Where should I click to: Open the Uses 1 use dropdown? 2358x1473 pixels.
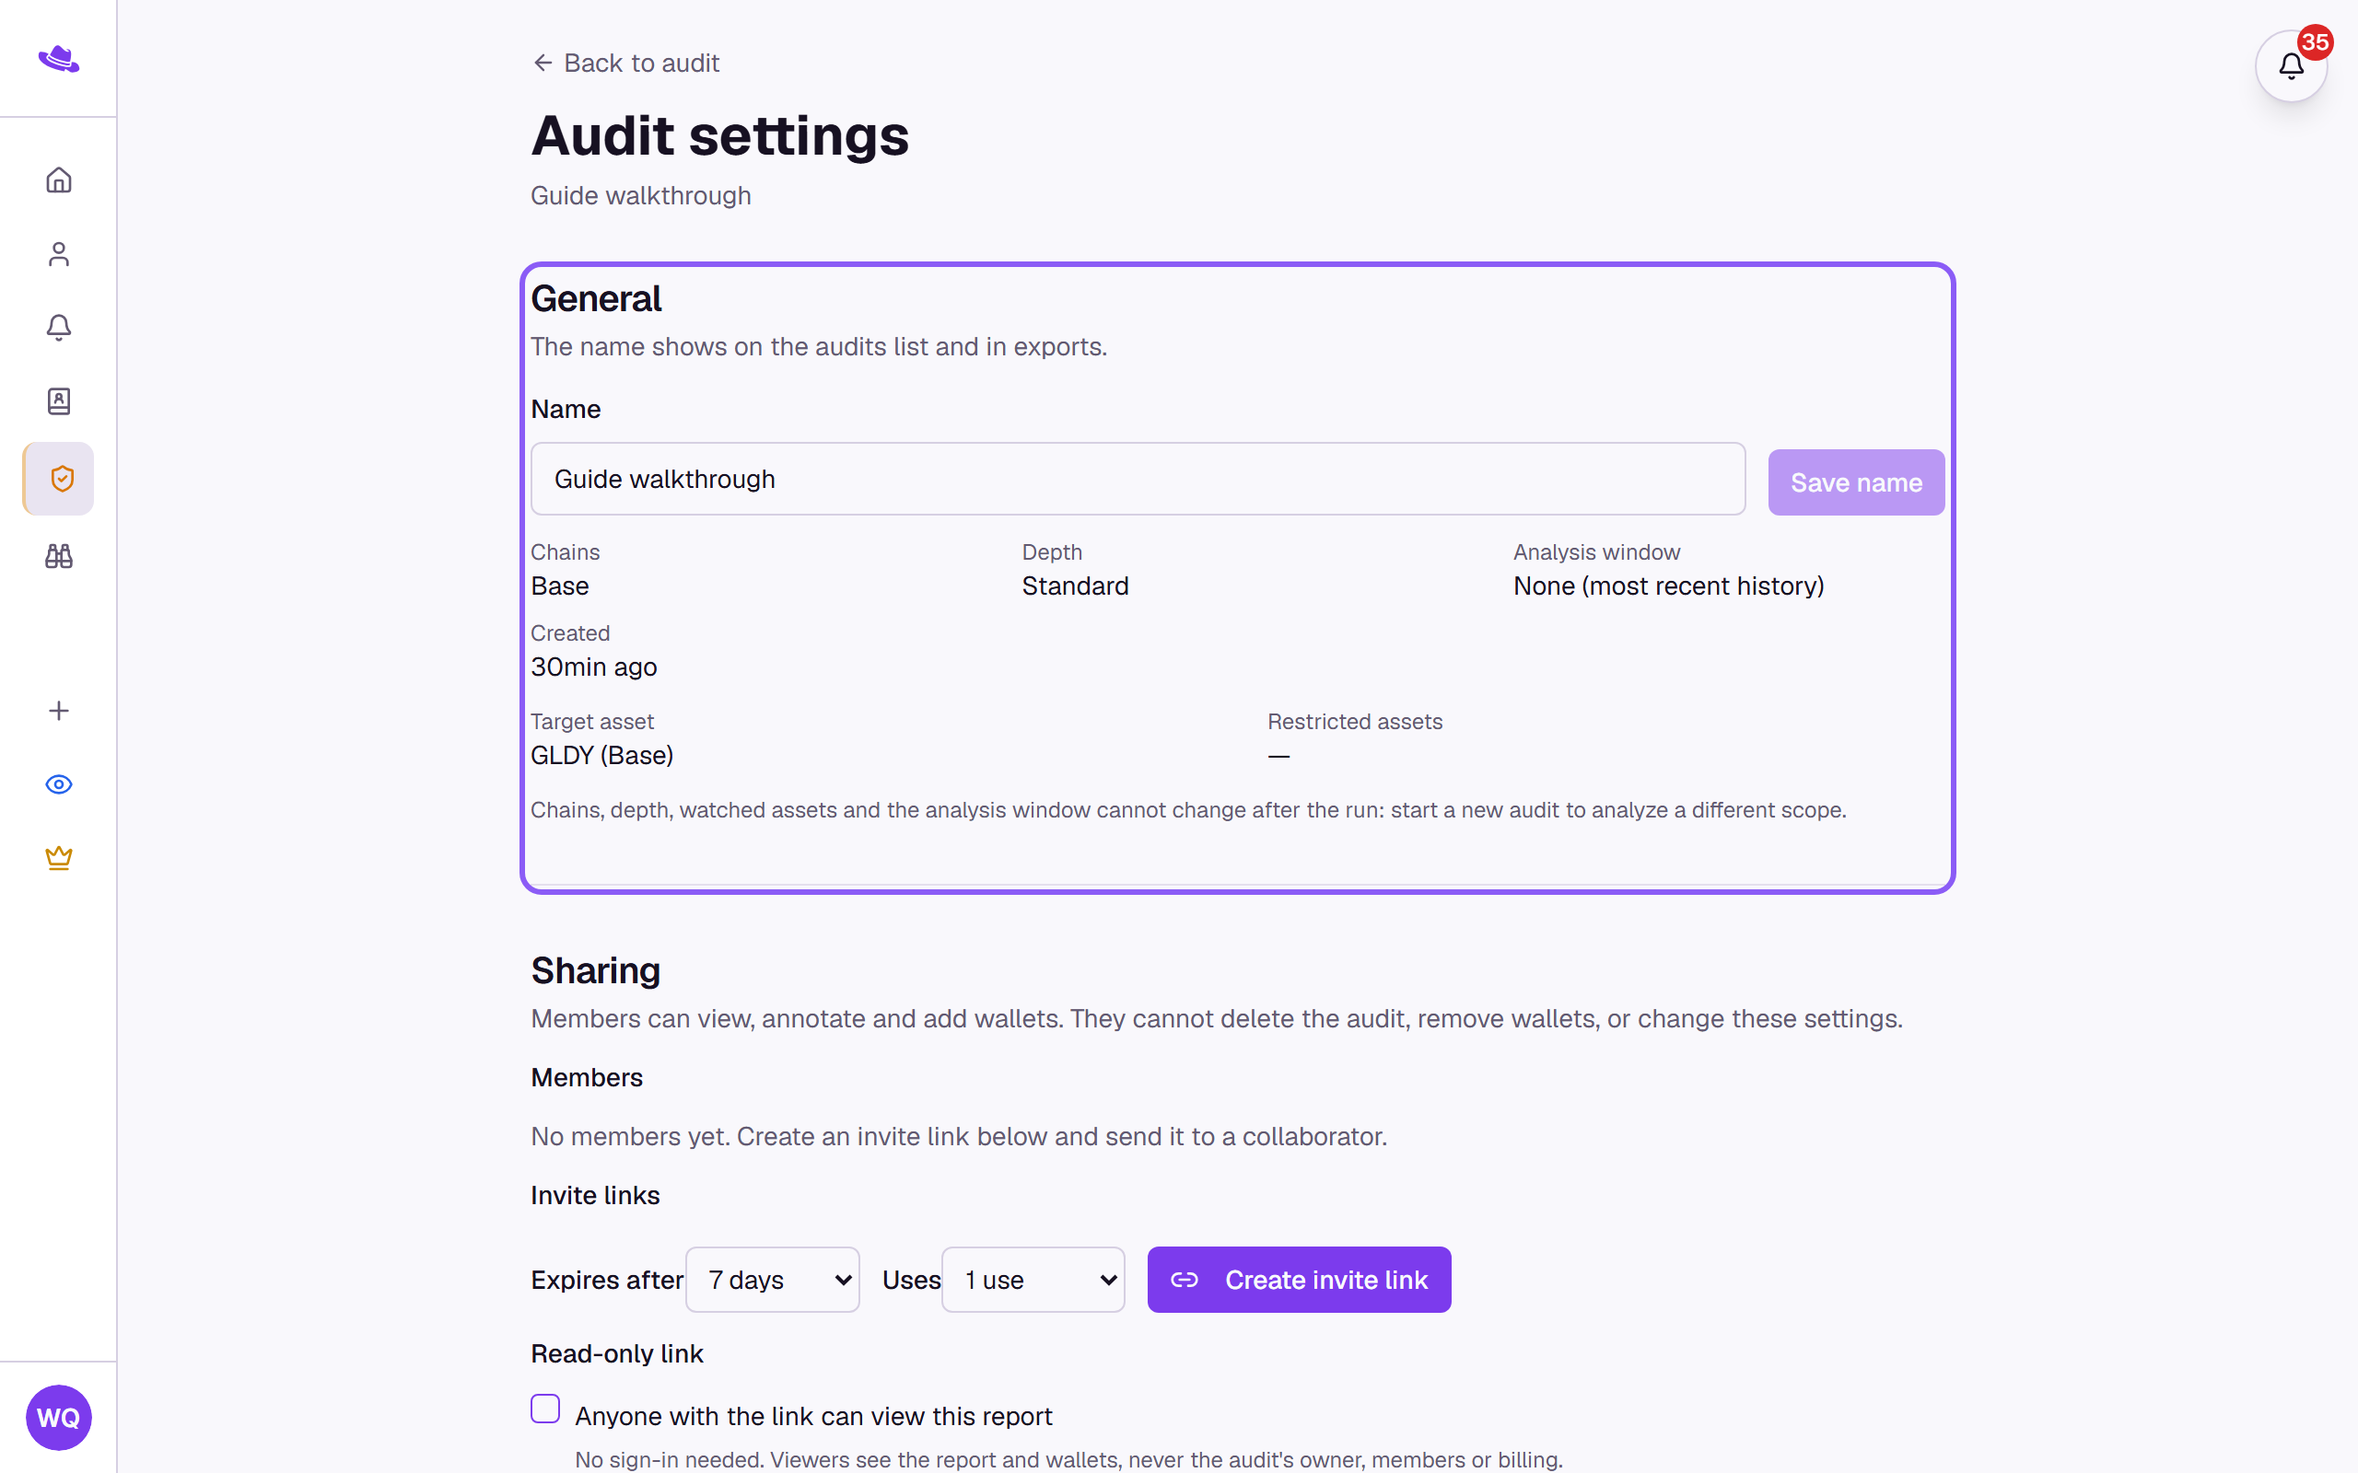coord(1032,1279)
